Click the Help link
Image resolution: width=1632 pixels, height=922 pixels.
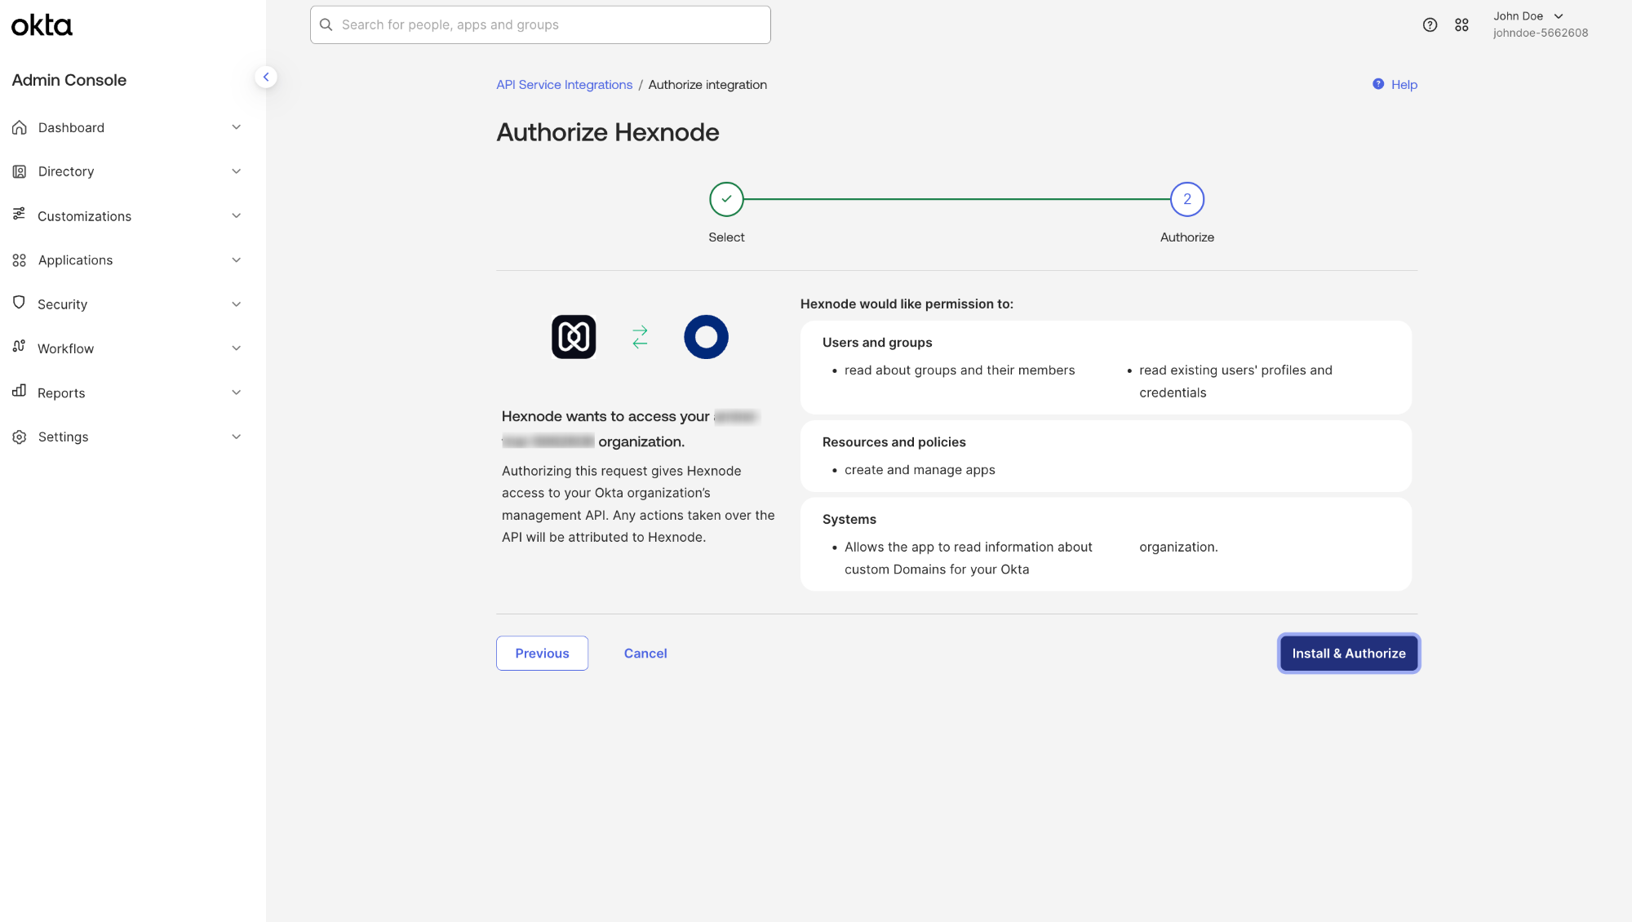pos(1404,85)
